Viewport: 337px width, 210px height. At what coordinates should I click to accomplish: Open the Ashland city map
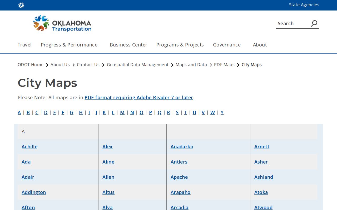[x=264, y=177]
